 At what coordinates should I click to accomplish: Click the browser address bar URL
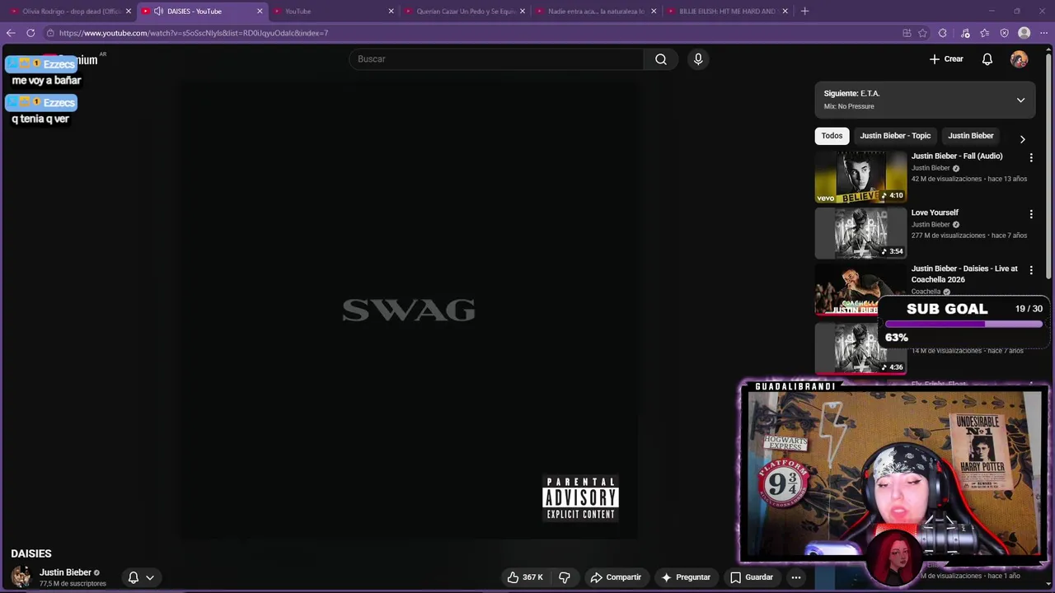coord(194,33)
